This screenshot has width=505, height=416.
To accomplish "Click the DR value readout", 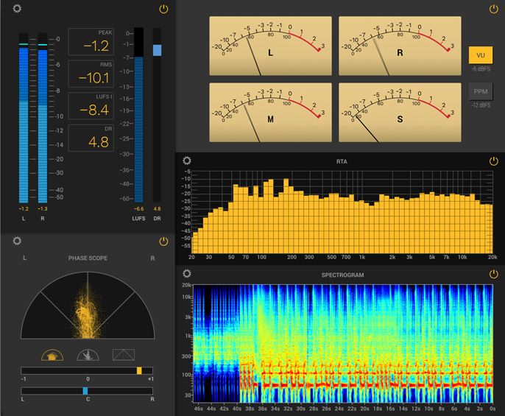I will [x=91, y=138].
